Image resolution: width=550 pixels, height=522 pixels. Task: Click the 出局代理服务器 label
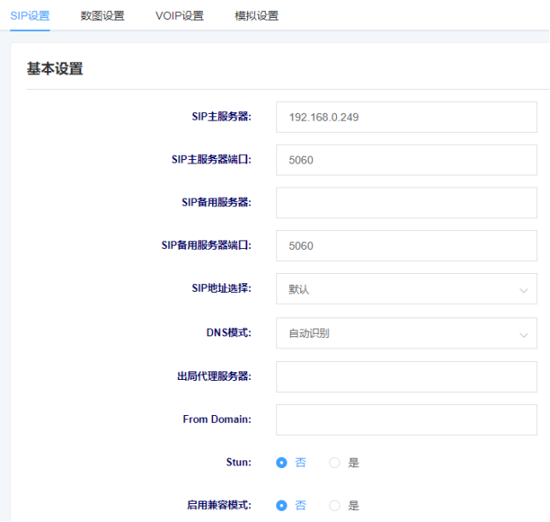[x=214, y=377]
